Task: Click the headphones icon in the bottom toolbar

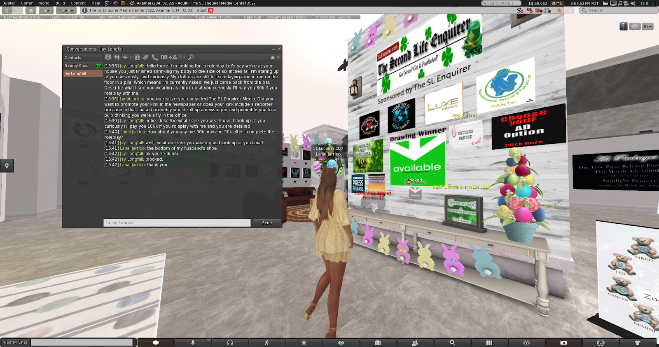Action: point(230,342)
